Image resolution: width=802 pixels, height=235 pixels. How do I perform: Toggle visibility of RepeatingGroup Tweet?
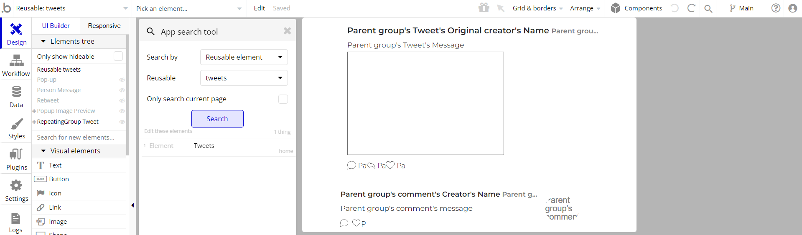pyautogui.click(x=122, y=122)
